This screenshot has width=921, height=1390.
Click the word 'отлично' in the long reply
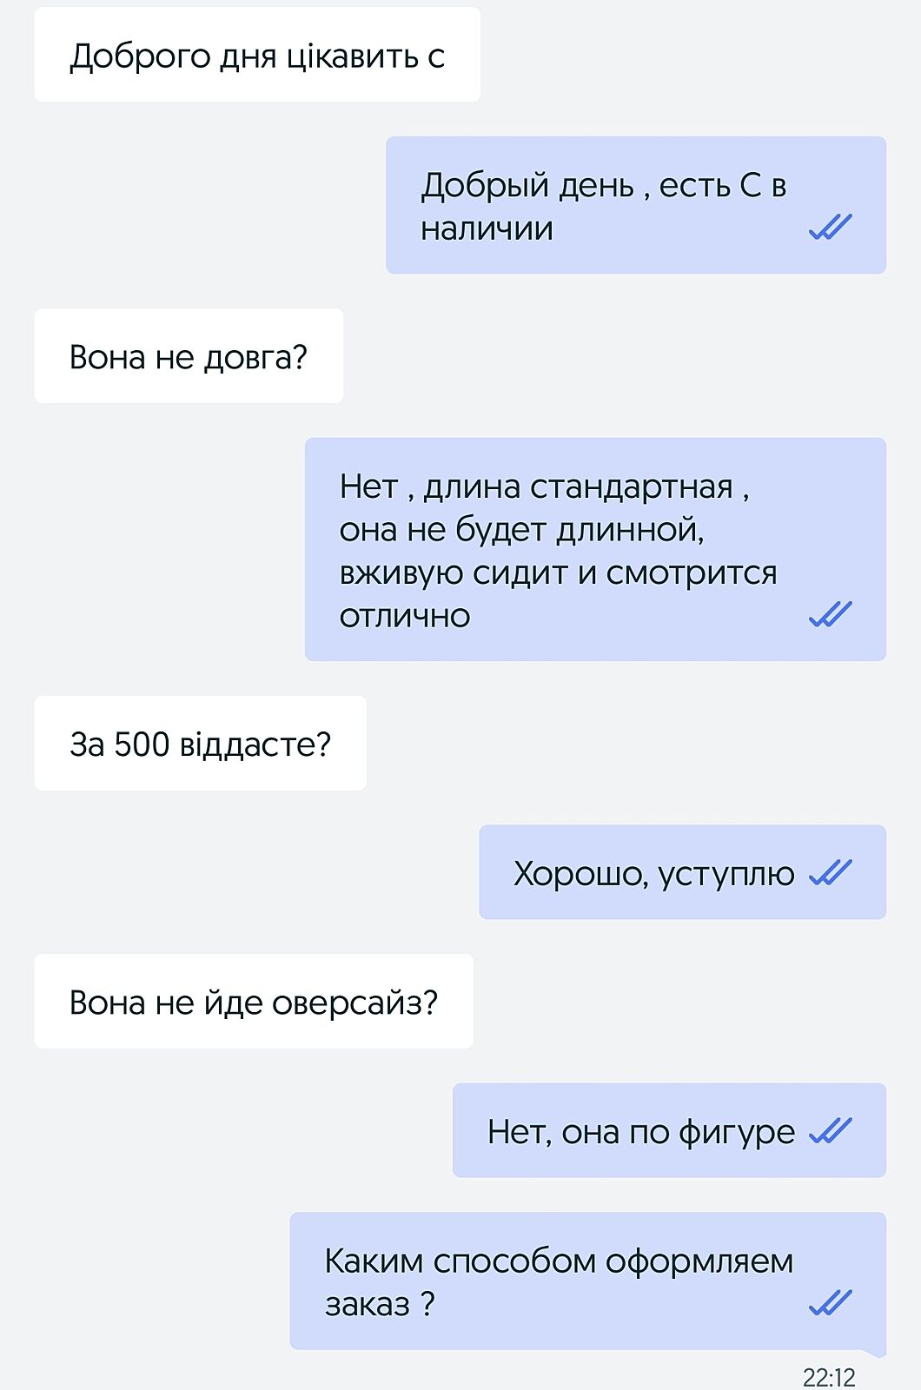pyautogui.click(x=405, y=616)
